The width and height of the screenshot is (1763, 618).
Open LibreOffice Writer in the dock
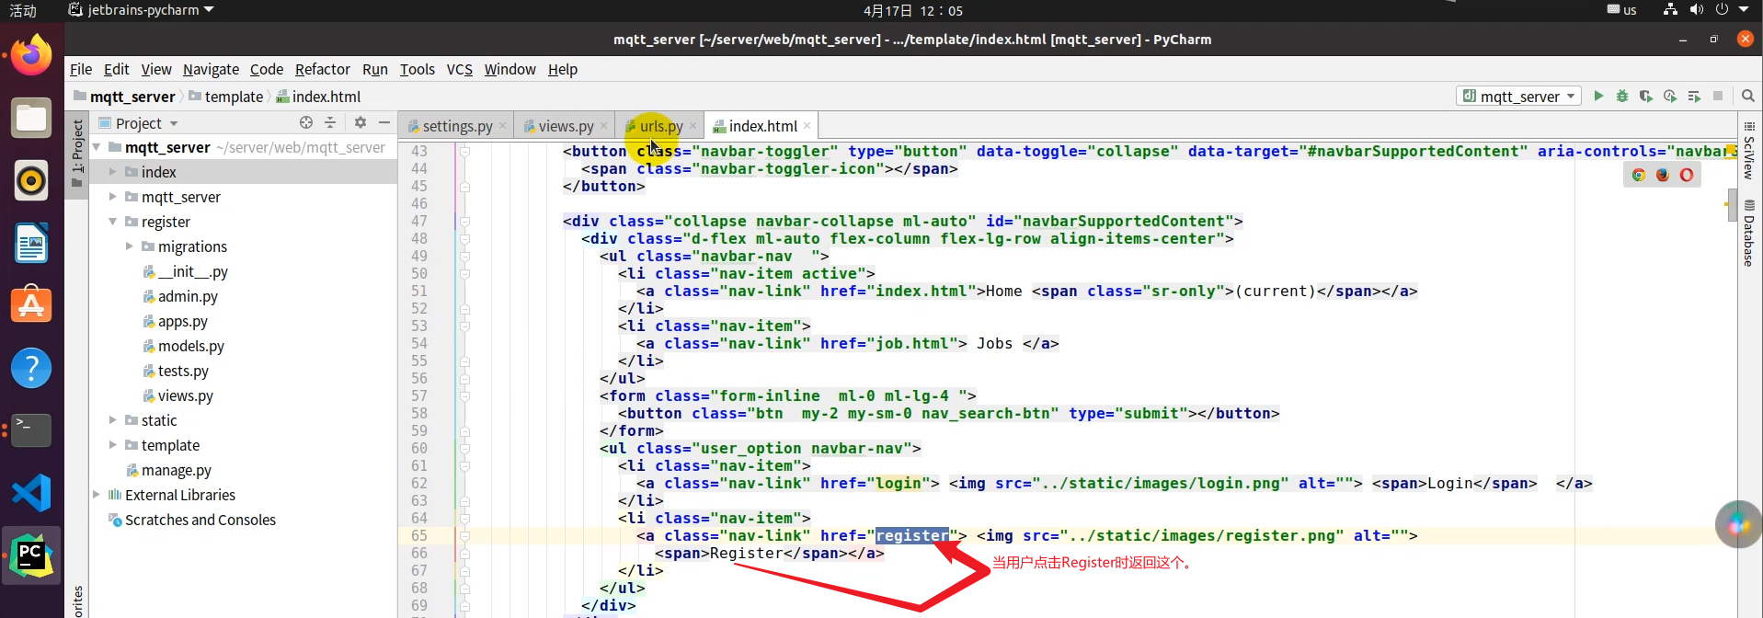point(31,244)
